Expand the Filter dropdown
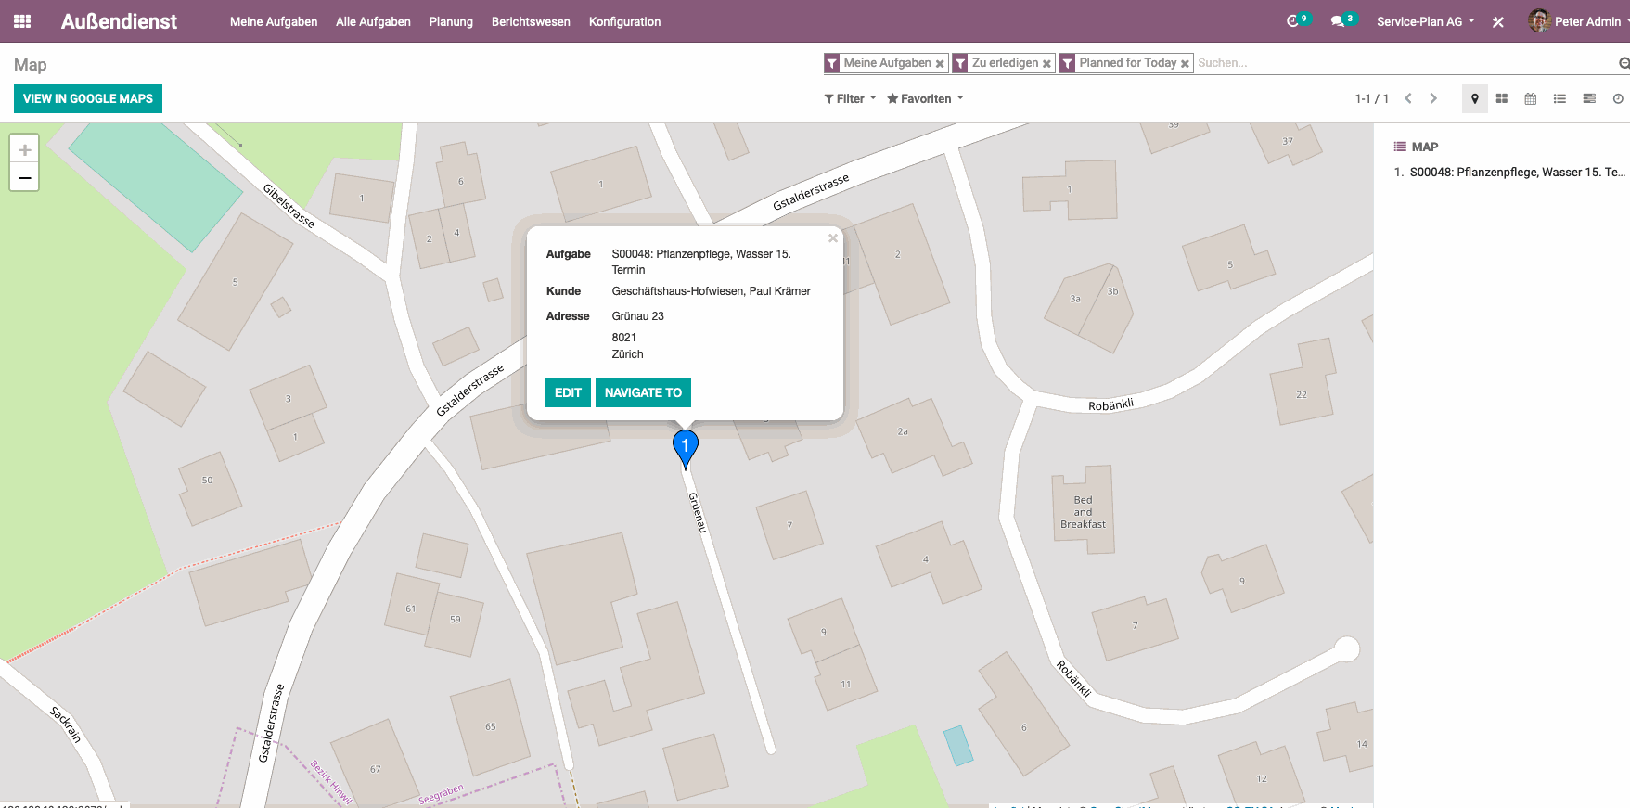The image size is (1630, 808). point(850,98)
